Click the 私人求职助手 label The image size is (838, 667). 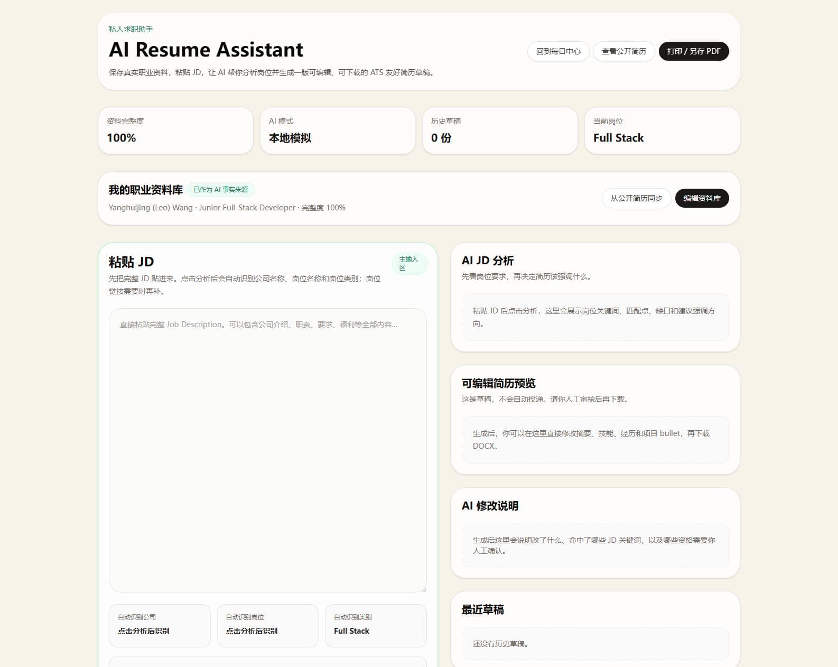click(x=131, y=29)
